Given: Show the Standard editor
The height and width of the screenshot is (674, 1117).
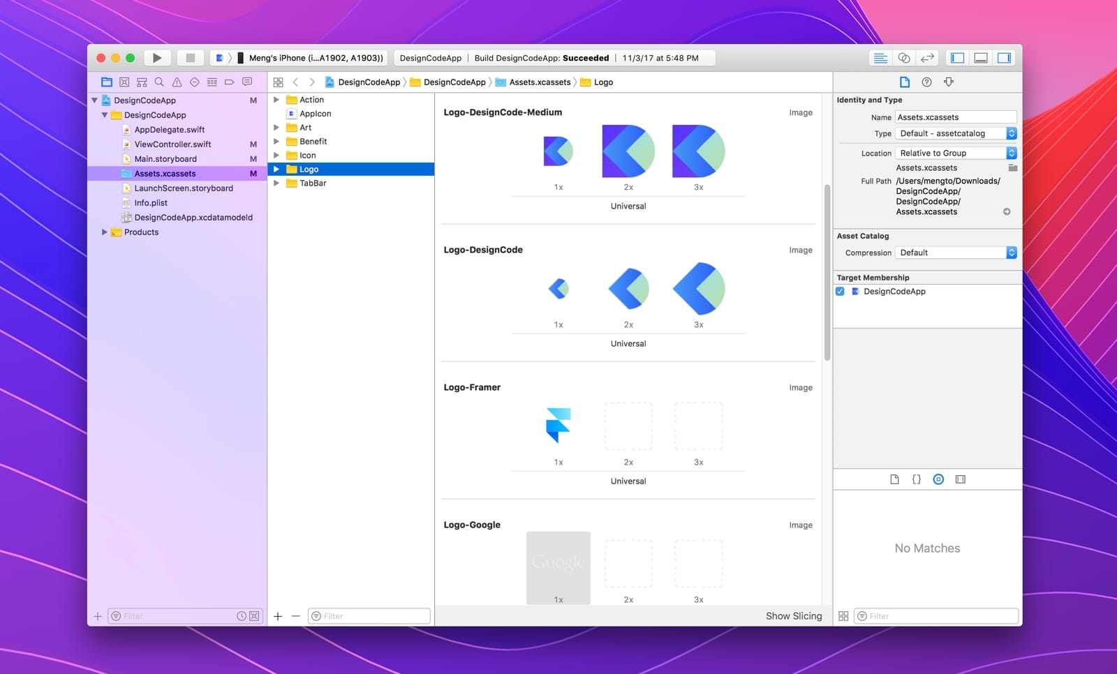Looking at the screenshot, I should tap(880, 58).
